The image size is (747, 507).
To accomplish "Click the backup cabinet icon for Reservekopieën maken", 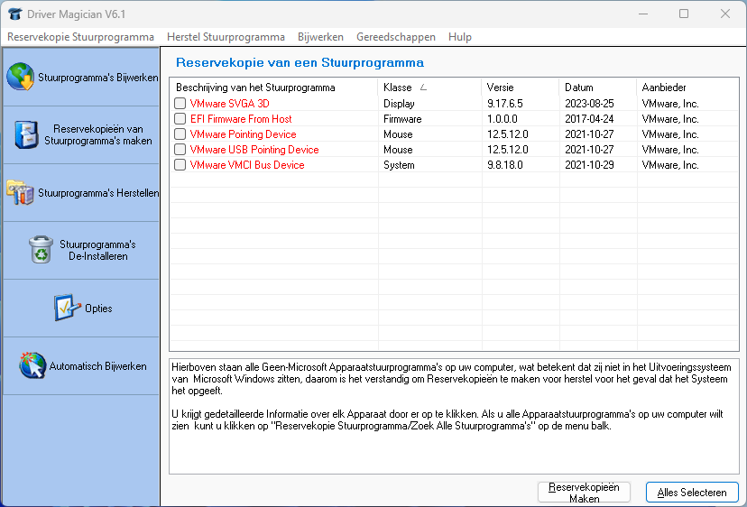I will pos(26,134).
